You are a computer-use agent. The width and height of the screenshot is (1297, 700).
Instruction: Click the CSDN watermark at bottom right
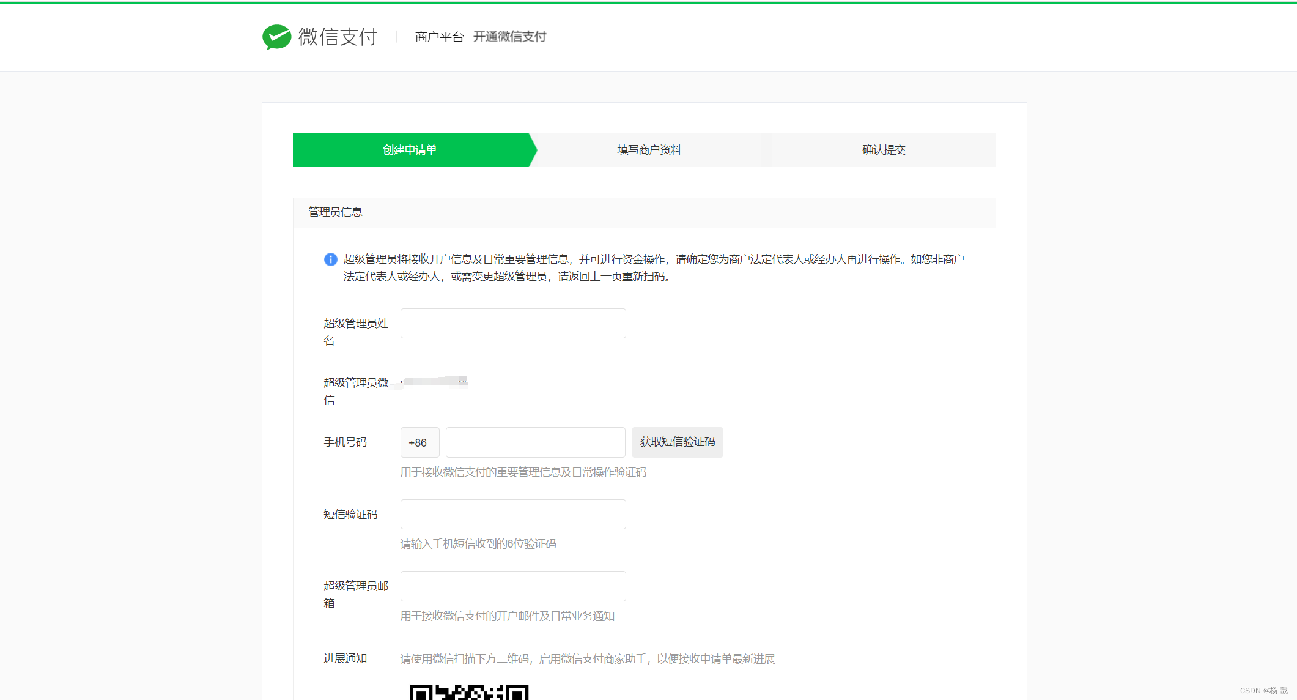pyautogui.click(x=1263, y=690)
